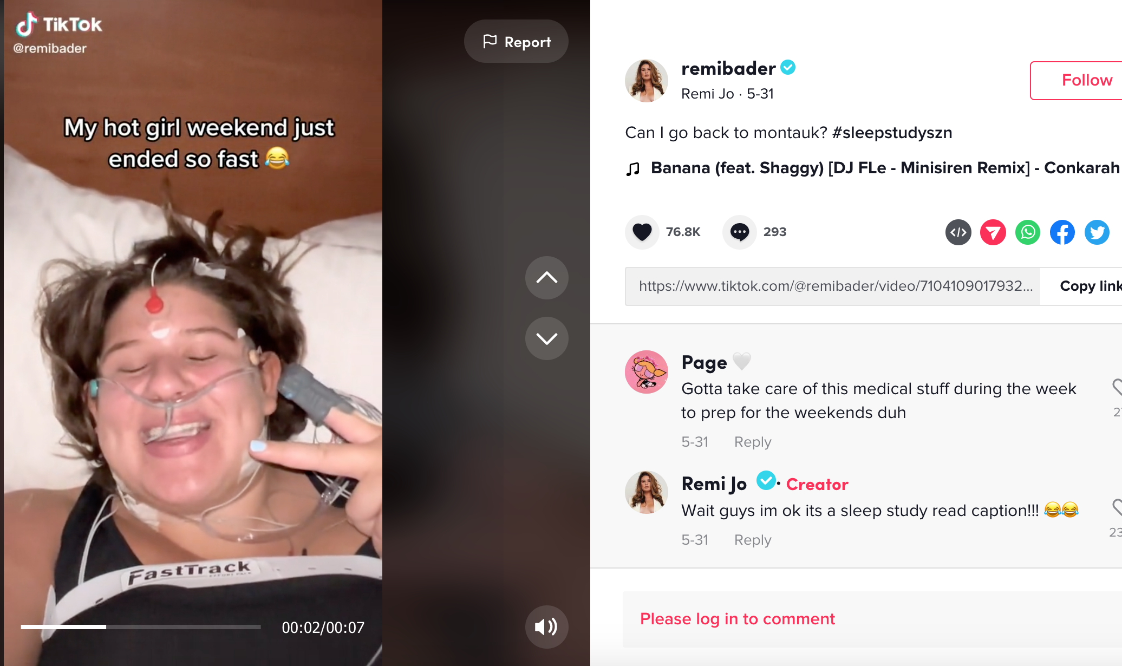Follow remibader

1077,80
